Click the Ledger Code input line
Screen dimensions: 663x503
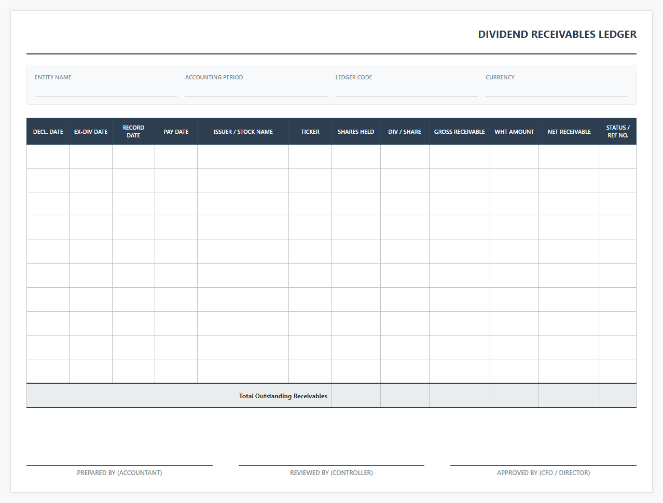click(406, 90)
